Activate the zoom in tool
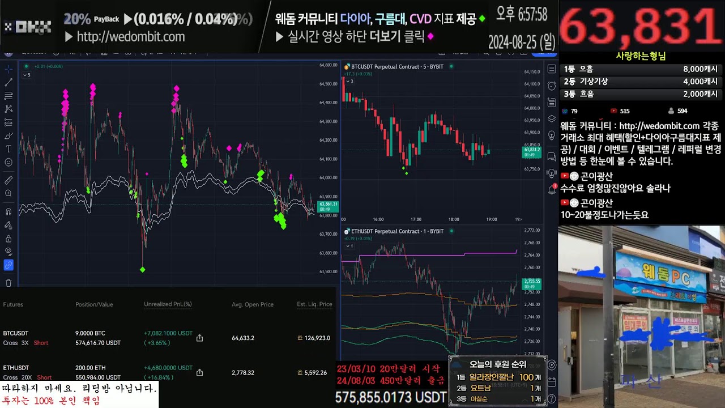This screenshot has width=725, height=408. click(x=8, y=194)
